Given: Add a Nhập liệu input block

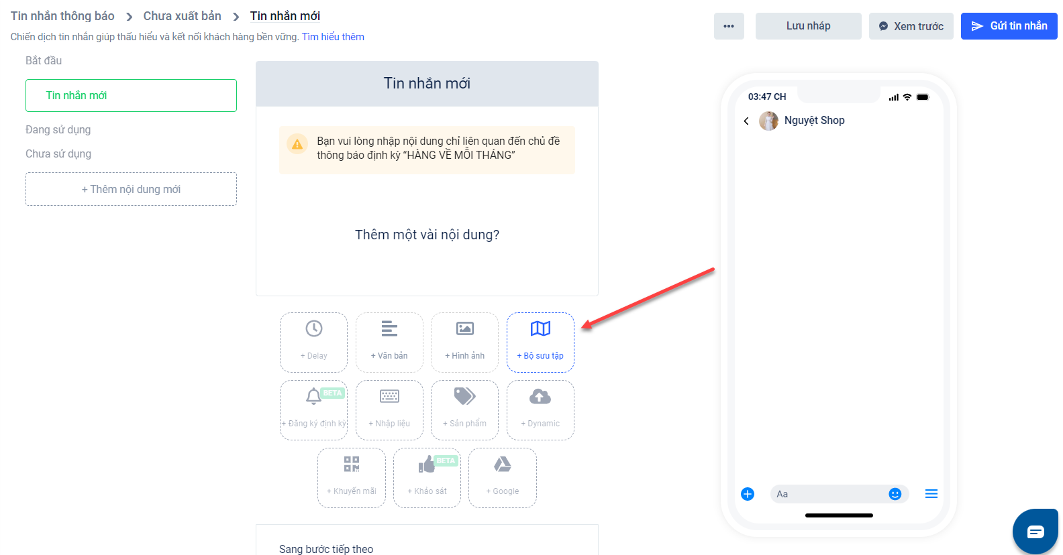Looking at the screenshot, I should [x=389, y=410].
